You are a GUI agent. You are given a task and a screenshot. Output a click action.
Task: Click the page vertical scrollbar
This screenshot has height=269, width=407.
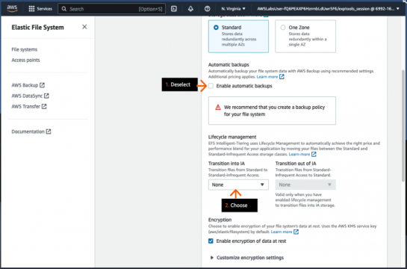point(403,126)
